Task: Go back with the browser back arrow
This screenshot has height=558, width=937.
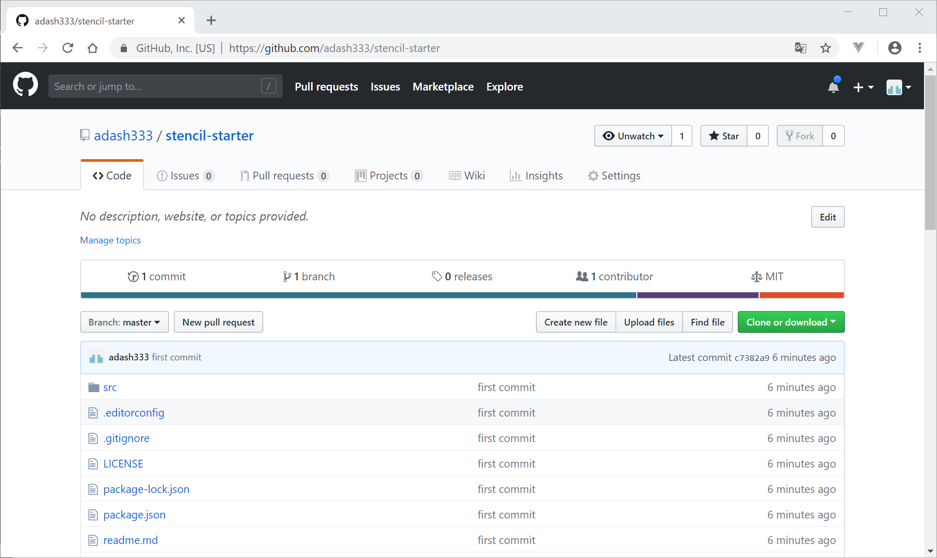Action: tap(18, 48)
